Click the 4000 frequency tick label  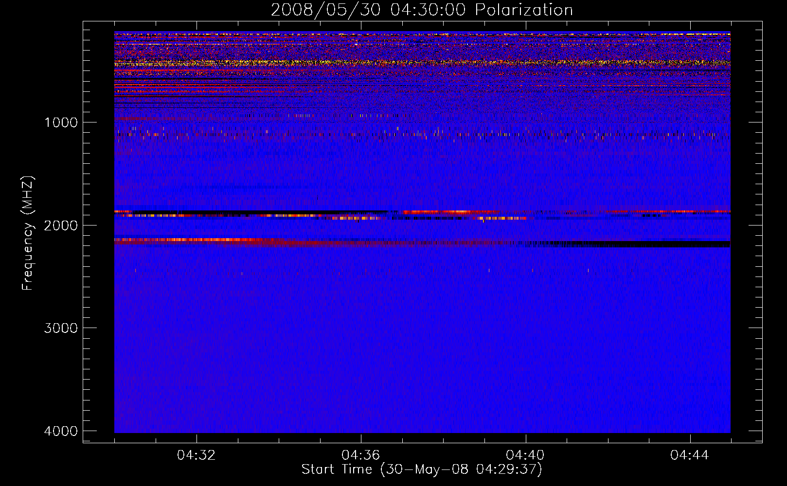coord(61,431)
